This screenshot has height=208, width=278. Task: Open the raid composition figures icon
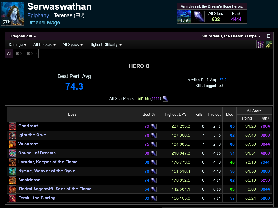(261, 44)
